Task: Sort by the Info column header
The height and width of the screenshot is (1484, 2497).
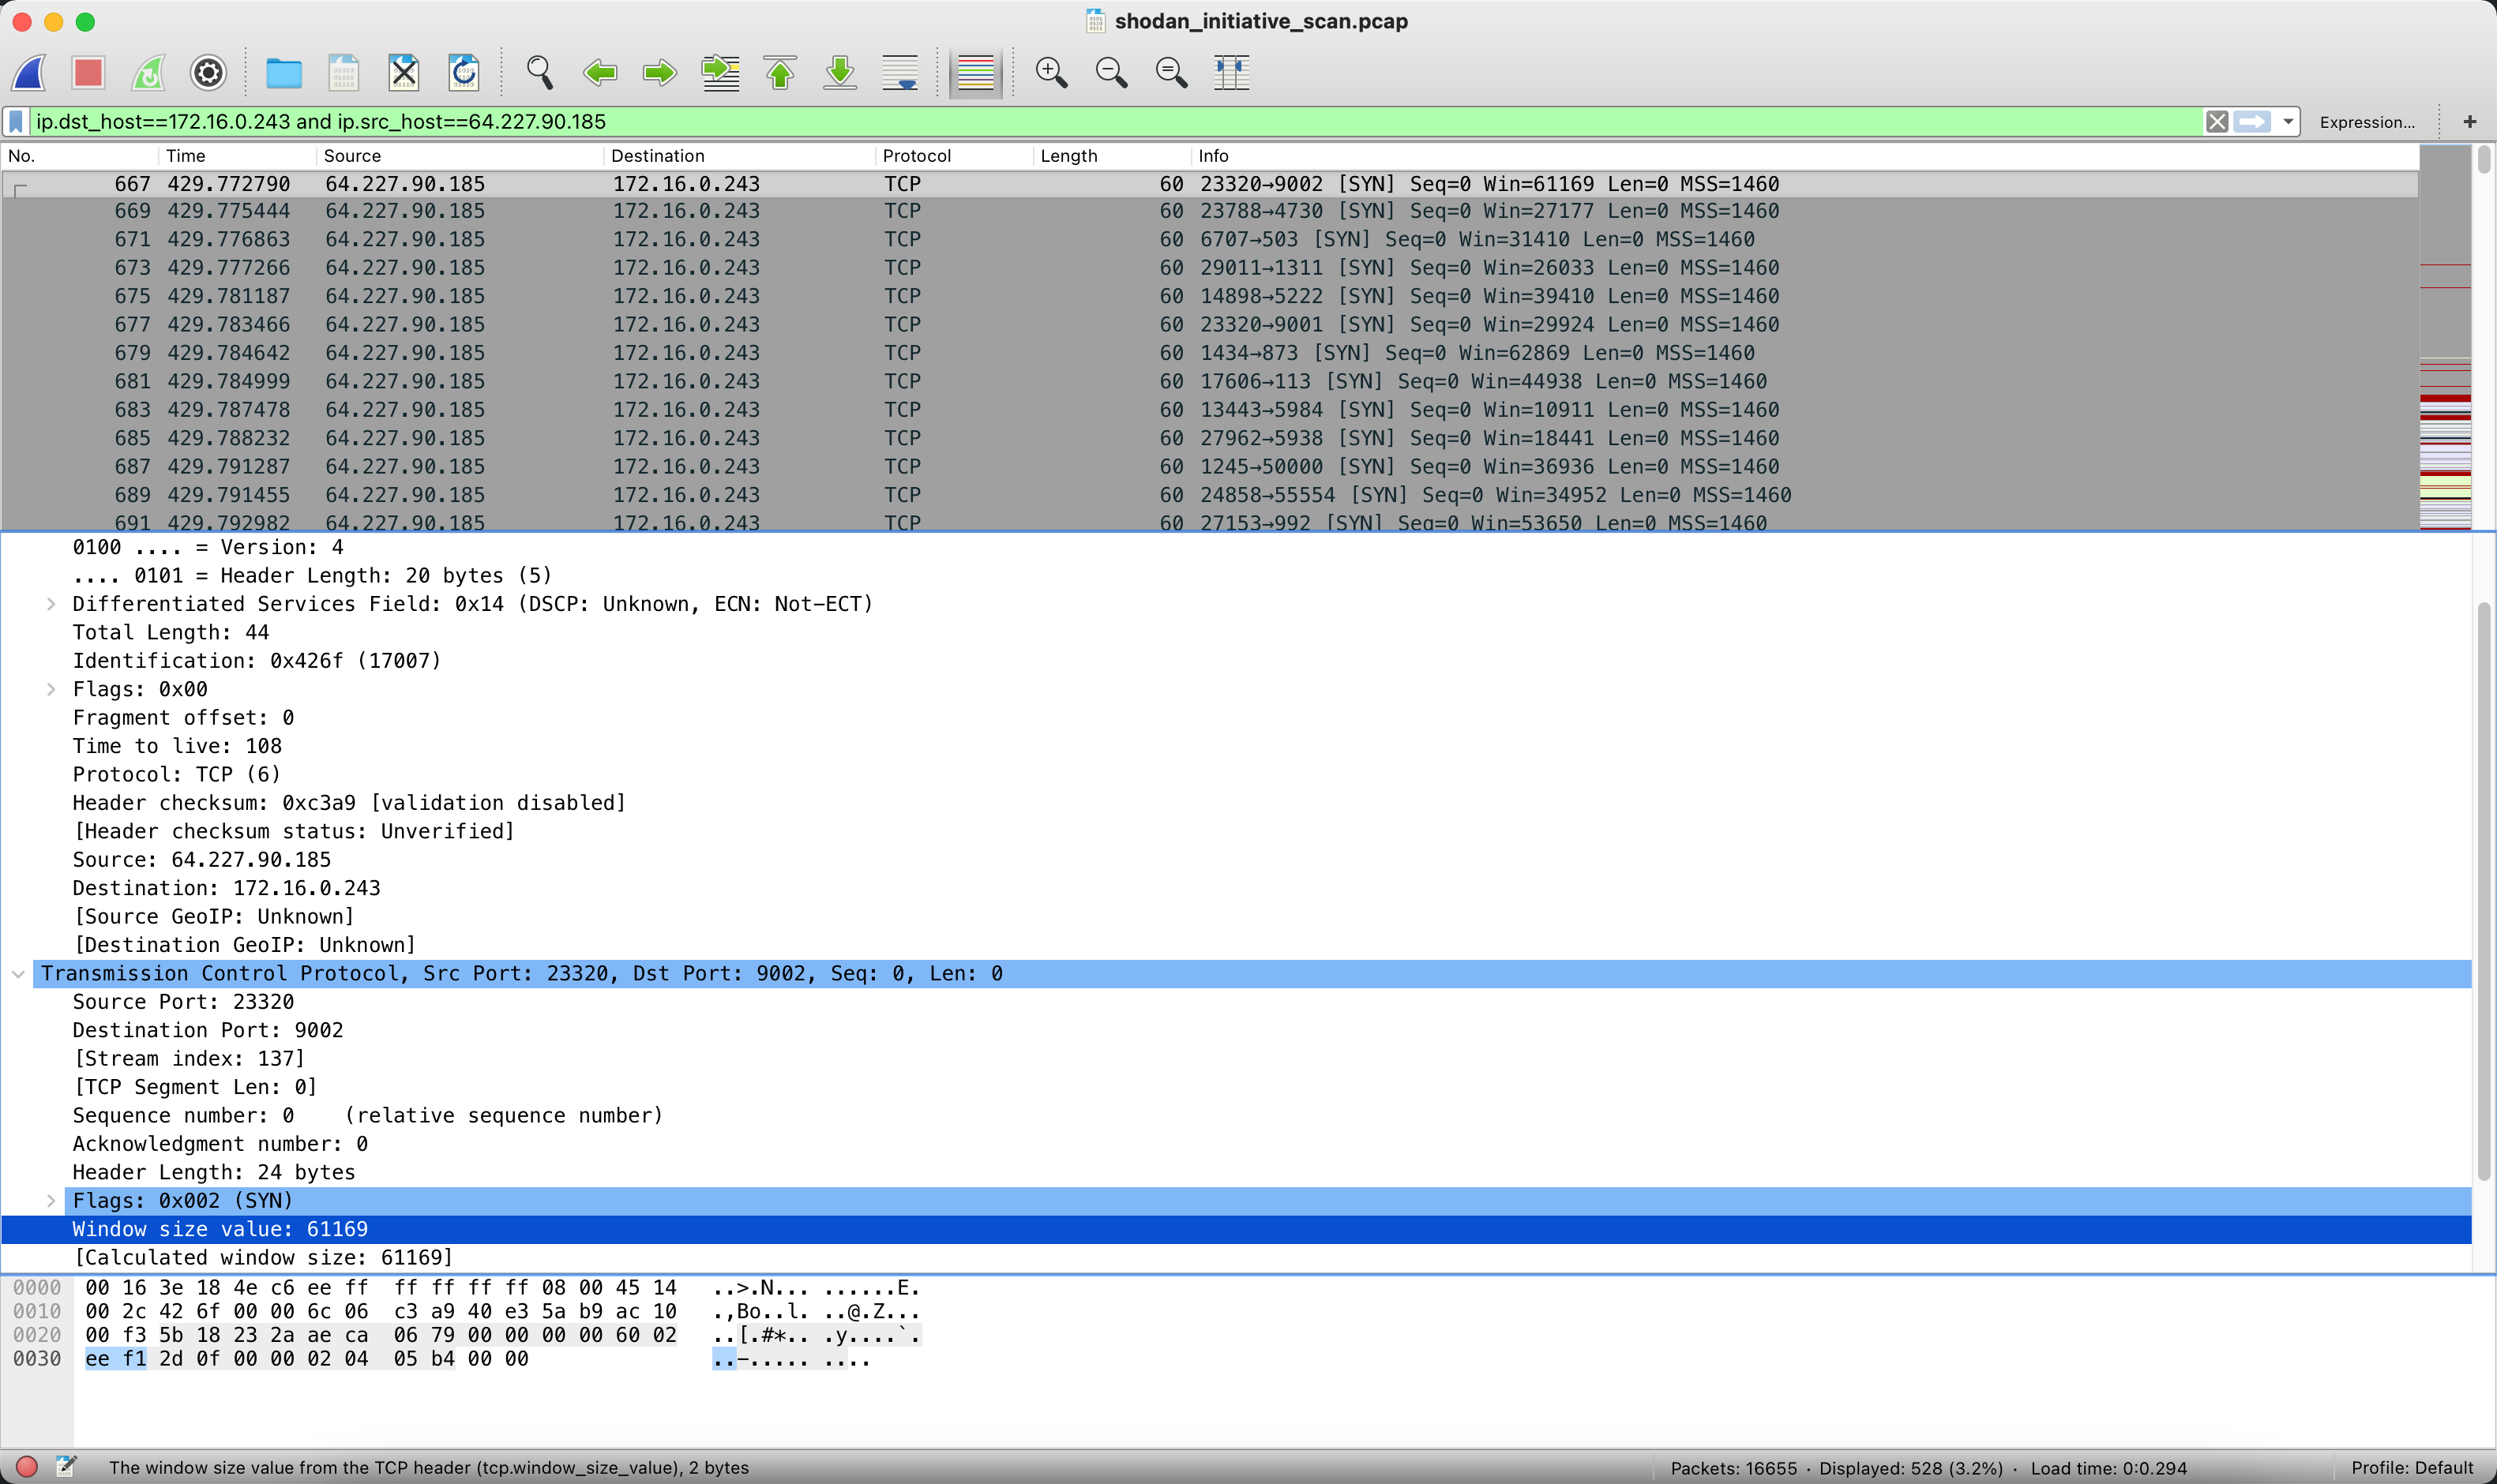Action: pos(1804,156)
